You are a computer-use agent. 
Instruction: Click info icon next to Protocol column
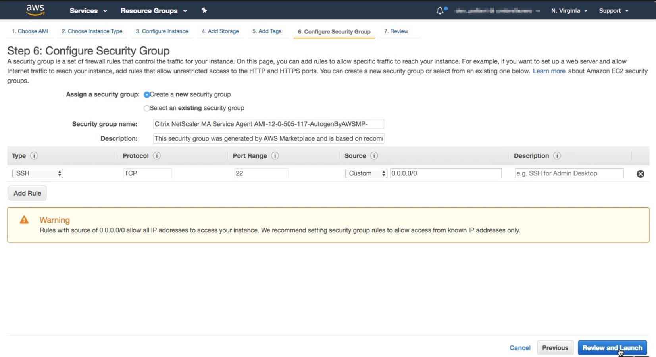point(157,156)
